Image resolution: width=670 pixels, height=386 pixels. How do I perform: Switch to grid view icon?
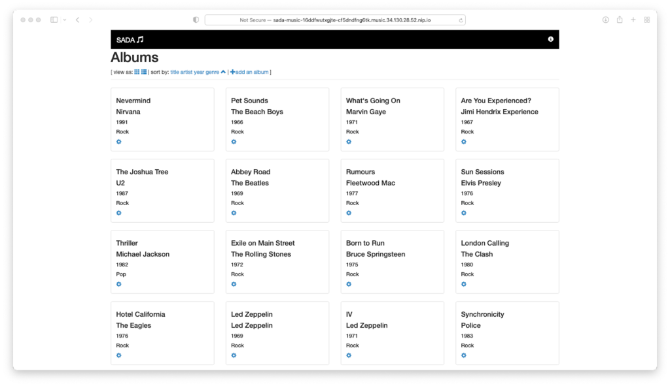click(x=137, y=72)
